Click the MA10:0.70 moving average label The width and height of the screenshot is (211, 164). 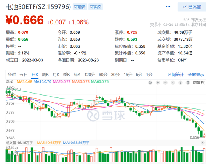42,81
